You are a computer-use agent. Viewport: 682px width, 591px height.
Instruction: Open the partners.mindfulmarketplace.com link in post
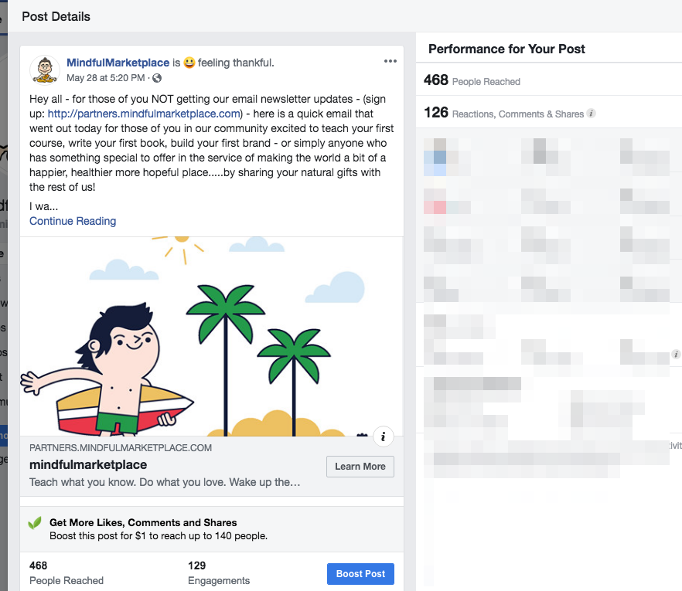[144, 114]
